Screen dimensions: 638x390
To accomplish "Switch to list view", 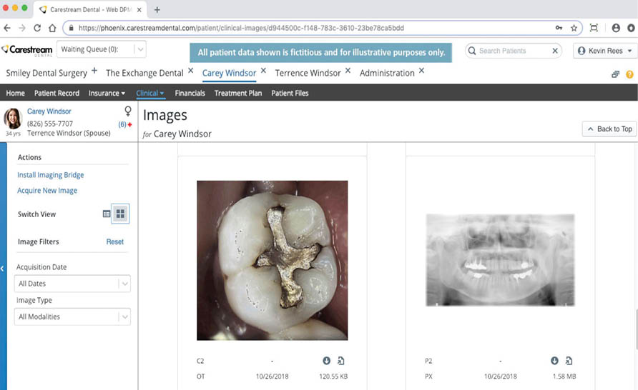I will pyautogui.click(x=107, y=214).
